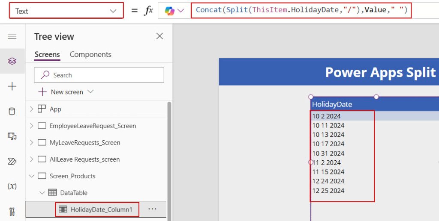Switch to the Screens tab
The width and height of the screenshot is (439, 221).
click(x=47, y=54)
